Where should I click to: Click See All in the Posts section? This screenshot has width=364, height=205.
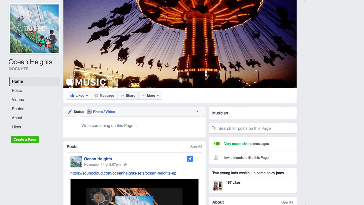tap(196, 147)
